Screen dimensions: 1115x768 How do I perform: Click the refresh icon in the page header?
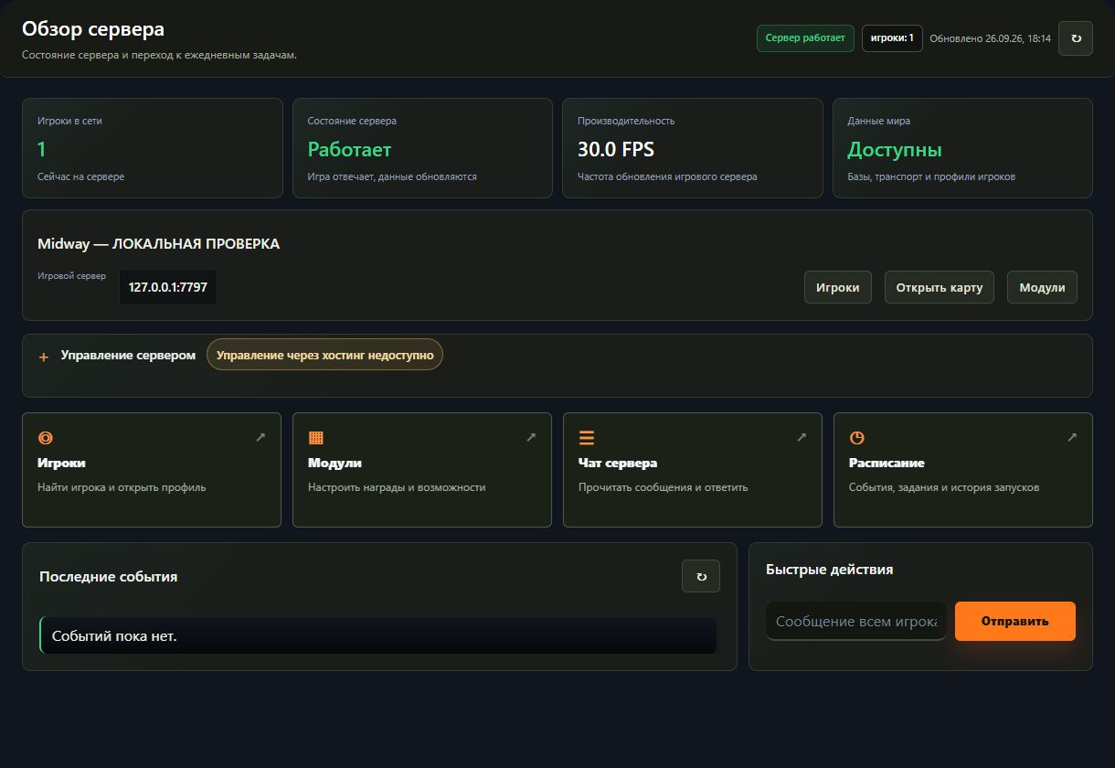[1075, 38]
